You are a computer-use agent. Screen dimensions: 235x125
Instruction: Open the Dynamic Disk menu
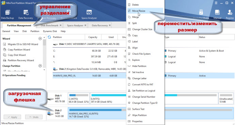(50, 31)
